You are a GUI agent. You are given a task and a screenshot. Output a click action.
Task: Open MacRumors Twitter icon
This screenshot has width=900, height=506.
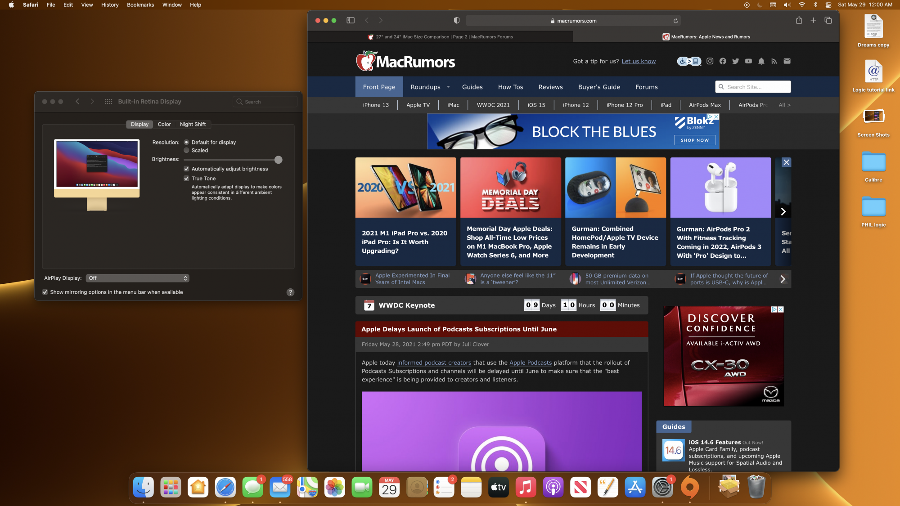735,61
